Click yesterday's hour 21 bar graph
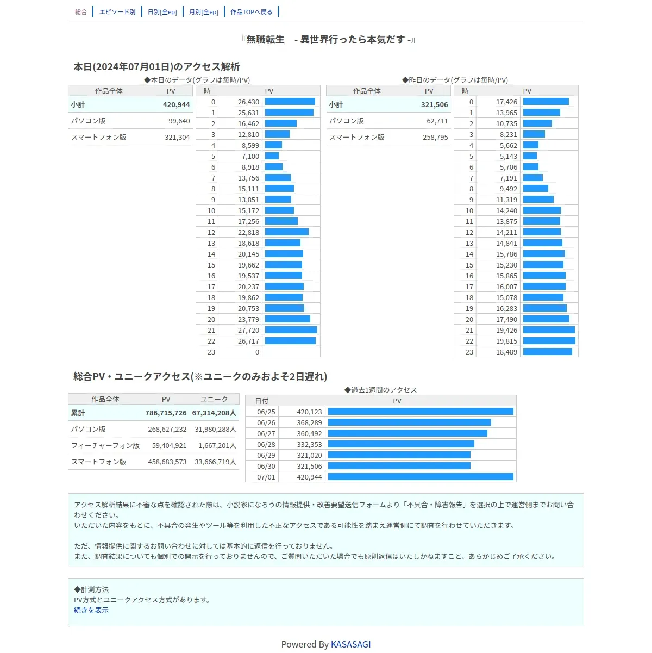Screen dimensions: 652x653 pos(549,330)
